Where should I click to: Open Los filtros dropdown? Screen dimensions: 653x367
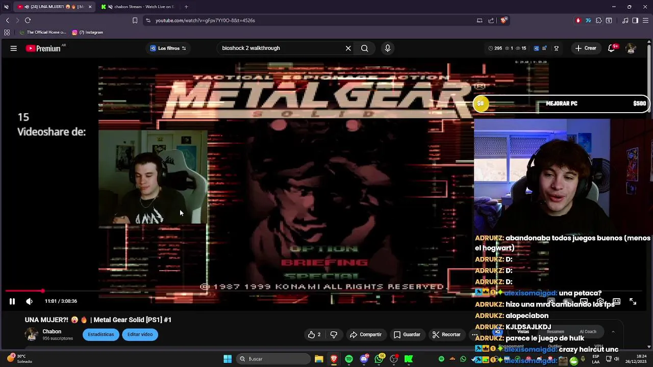tap(168, 48)
